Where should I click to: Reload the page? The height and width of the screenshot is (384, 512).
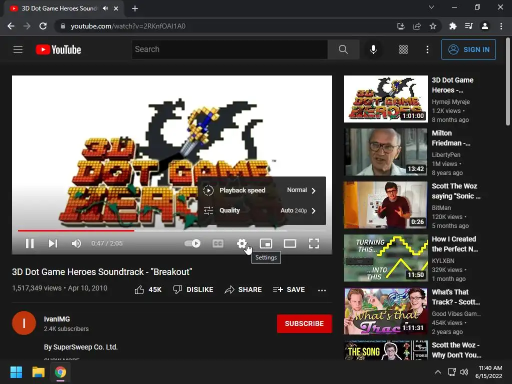click(43, 26)
